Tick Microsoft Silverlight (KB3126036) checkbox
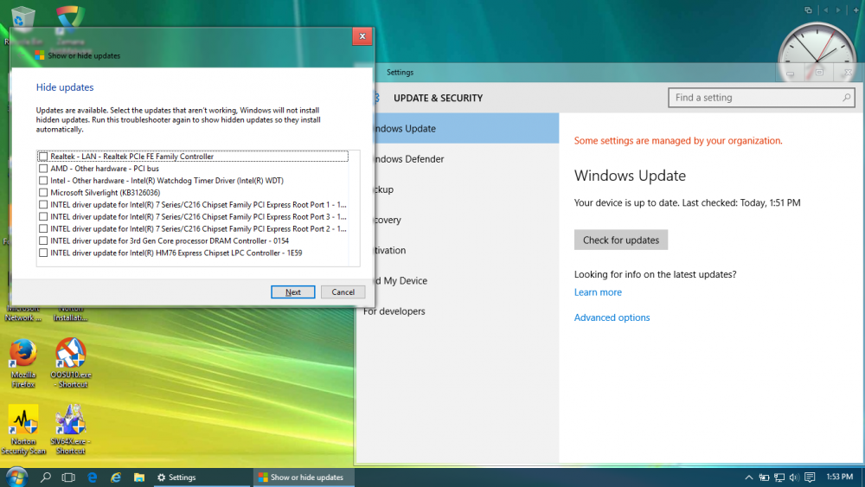 pyautogui.click(x=43, y=193)
